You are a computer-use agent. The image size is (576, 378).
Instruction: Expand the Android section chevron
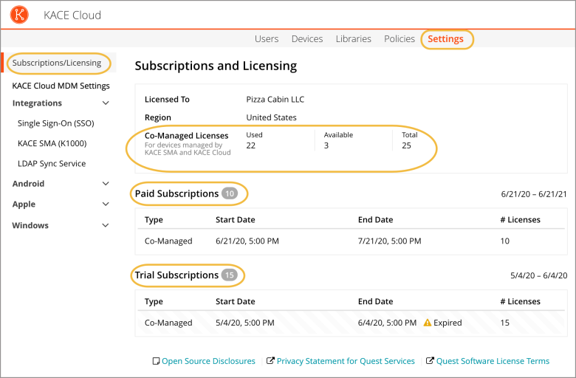click(x=106, y=184)
